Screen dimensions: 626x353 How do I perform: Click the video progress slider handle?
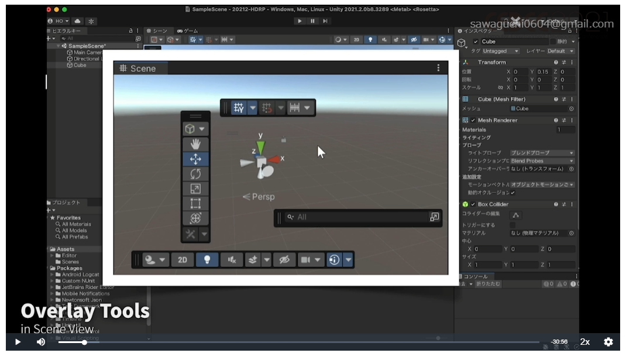click(84, 342)
